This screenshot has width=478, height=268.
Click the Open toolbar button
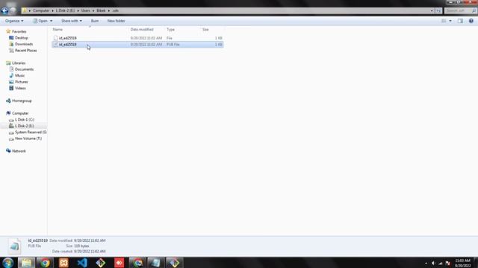(x=40, y=21)
